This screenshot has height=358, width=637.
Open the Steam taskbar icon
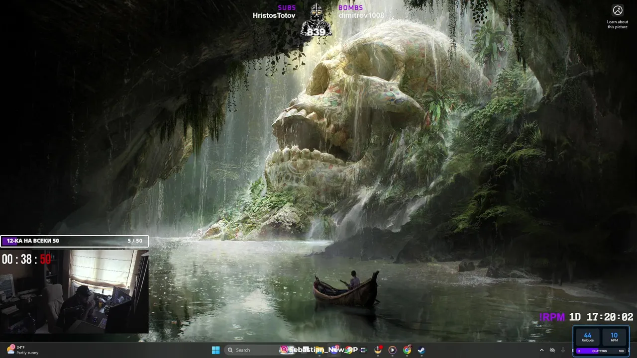(x=421, y=350)
